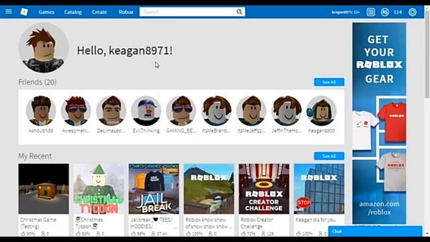Open the Roblox Creator Challenge thumbnail
The height and width of the screenshot is (242, 430).
coord(264,189)
